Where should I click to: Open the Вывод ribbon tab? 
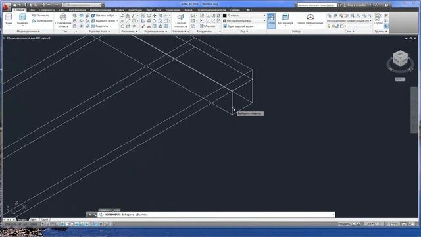[x=189, y=10]
